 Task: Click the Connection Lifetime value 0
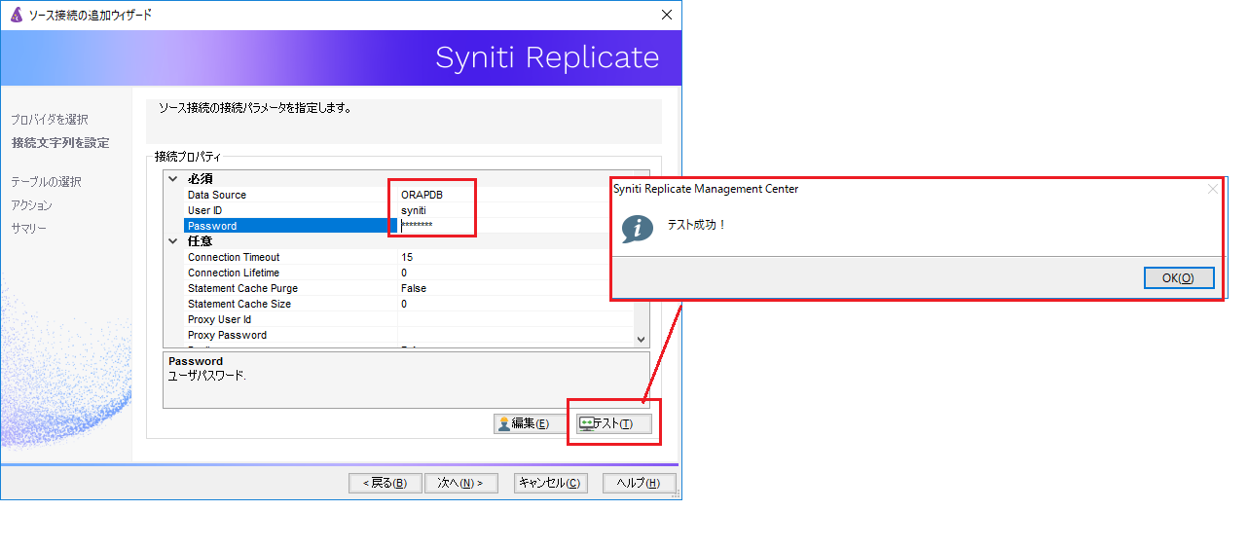pos(404,273)
